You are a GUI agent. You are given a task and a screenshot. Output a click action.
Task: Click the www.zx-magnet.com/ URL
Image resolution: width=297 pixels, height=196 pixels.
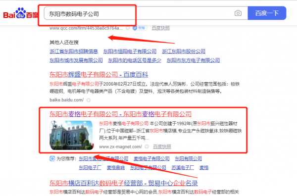(120, 147)
